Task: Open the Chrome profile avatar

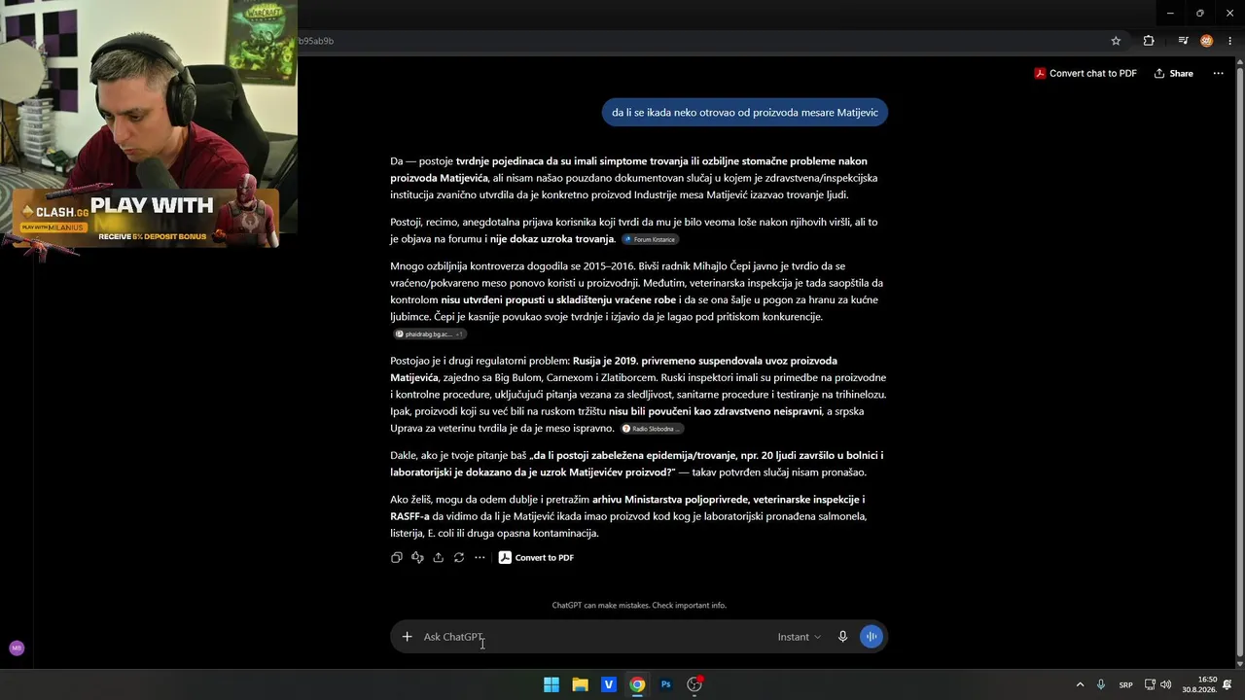Action: pyautogui.click(x=1206, y=41)
